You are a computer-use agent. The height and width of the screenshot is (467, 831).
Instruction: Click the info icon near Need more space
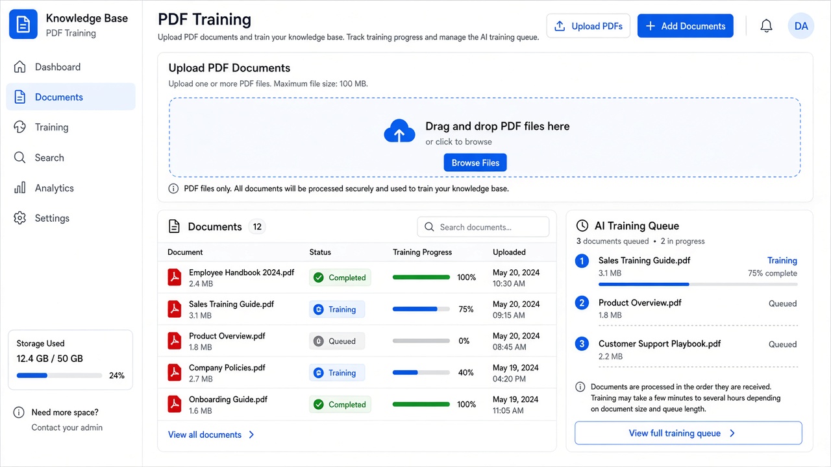click(x=18, y=413)
